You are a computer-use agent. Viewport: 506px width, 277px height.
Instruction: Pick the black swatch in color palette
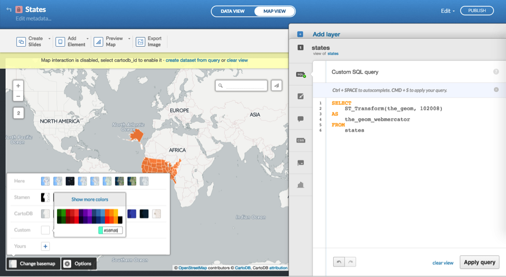coord(120,220)
